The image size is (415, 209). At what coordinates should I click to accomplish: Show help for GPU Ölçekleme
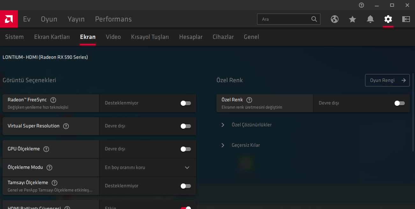coord(46,149)
